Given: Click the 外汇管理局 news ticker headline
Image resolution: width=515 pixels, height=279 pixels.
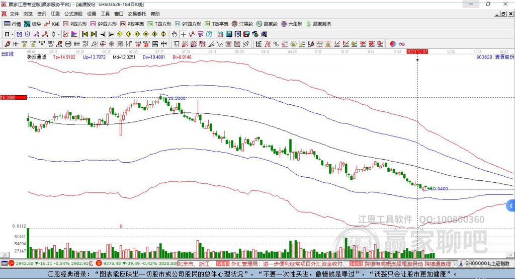Looking at the screenshot, I should pyautogui.click(x=286, y=263).
